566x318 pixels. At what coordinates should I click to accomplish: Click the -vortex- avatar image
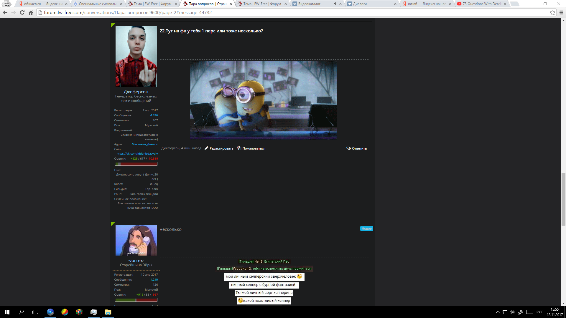(136, 240)
